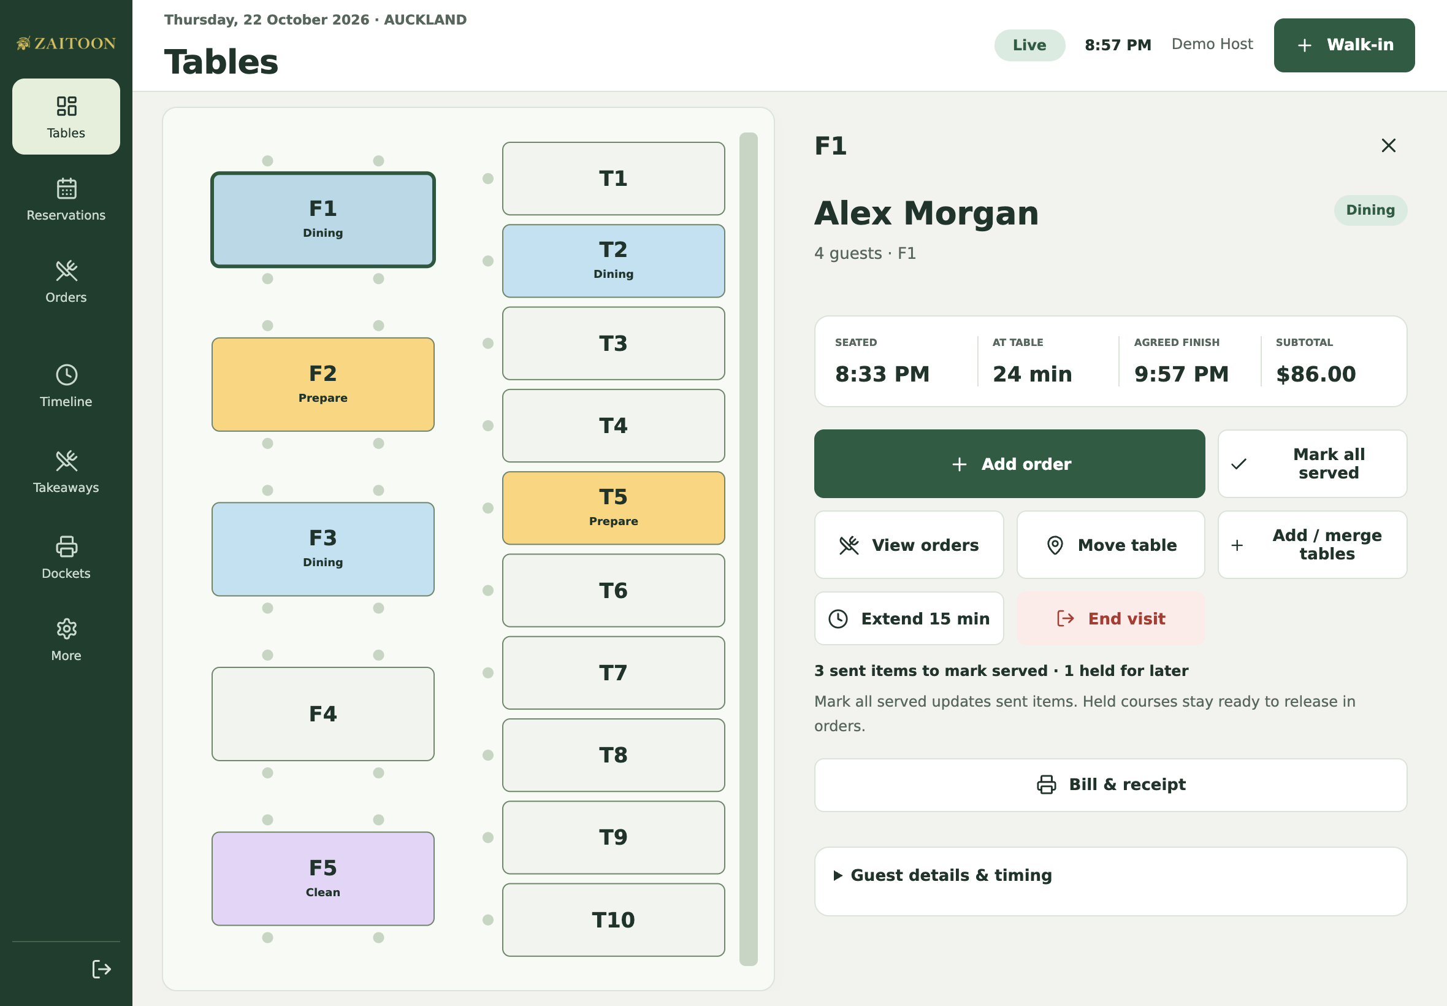The width and height of the screenshot is (1447, 1006).
Task: Open the Tables section in sidebar
Action: point(66,117)
